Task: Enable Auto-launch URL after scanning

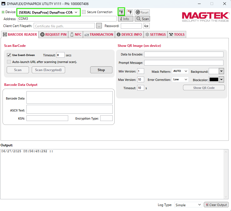Action: 9,62
